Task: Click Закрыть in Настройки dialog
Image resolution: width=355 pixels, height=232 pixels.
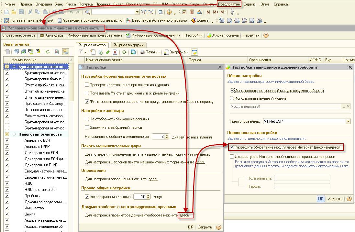Action: 205,227
